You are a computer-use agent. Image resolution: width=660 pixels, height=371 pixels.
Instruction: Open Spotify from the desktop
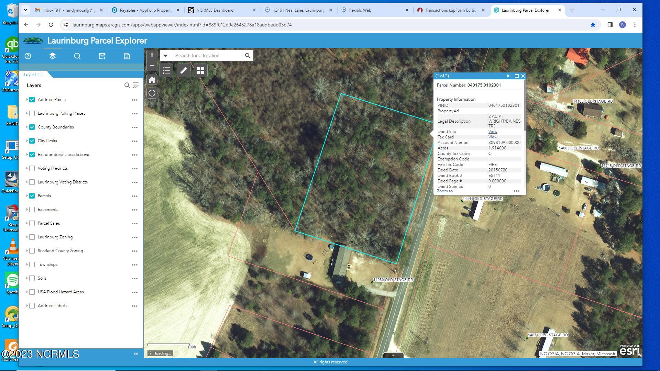click(x=12, y=283)
